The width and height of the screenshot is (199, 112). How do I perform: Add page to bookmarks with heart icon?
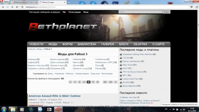click(192, 7)
